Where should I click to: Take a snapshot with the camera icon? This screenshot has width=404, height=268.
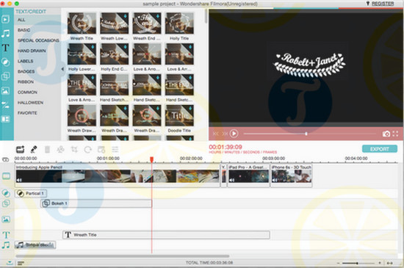[386, 134]
